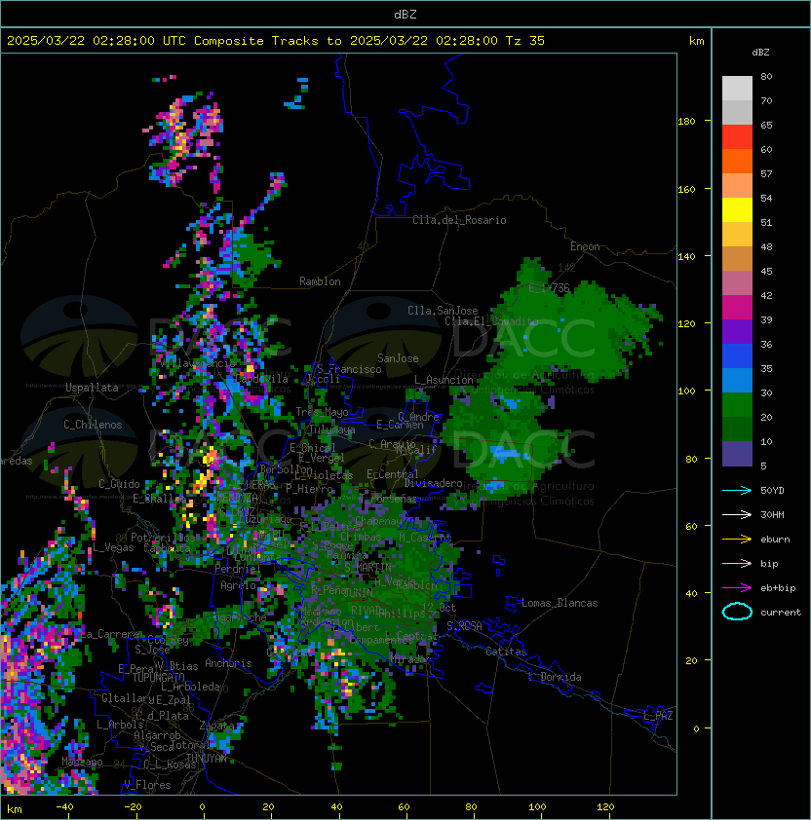
Task: Click the 'L_PAZ' map label
Action: pyautogui.click(x=658, y=716)
